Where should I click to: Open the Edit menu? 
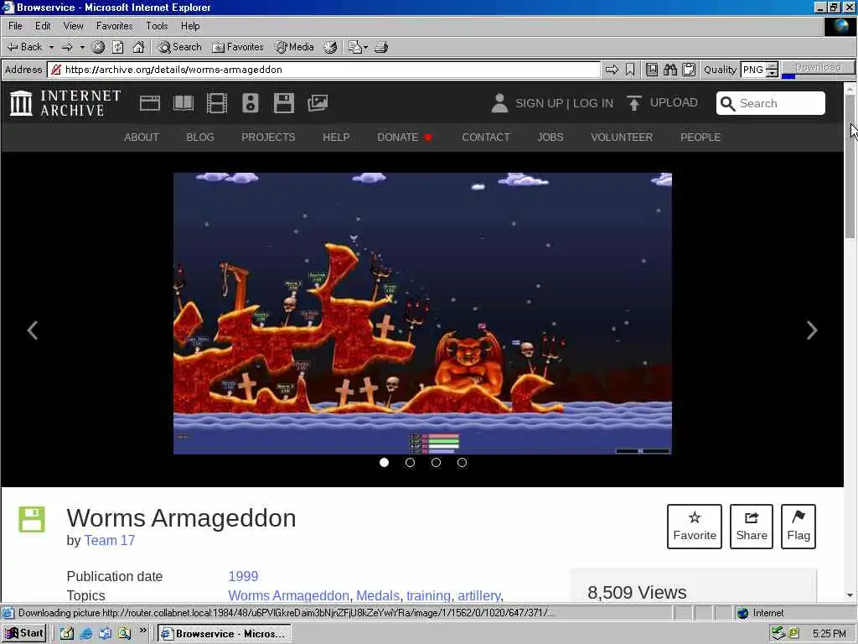click(43, 26)
